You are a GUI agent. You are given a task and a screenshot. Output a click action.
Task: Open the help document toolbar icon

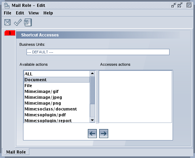tap(28, 22)
